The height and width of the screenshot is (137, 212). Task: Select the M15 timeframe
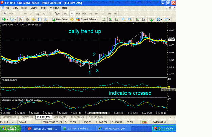78,13
